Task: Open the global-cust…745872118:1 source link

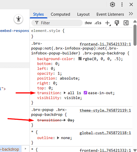Action: tap(105, 133)
